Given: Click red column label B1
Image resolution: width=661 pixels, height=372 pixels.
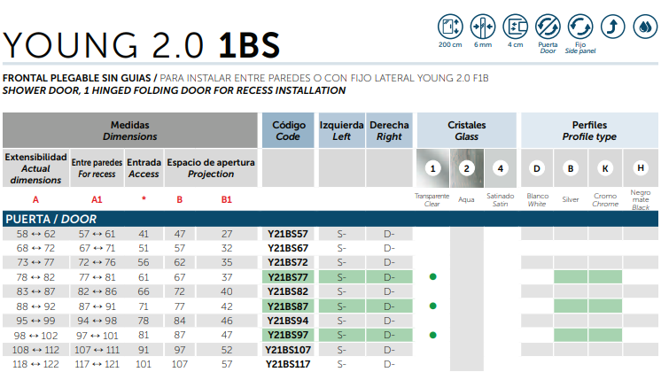Looking at the screenshot, I should 227,199.
